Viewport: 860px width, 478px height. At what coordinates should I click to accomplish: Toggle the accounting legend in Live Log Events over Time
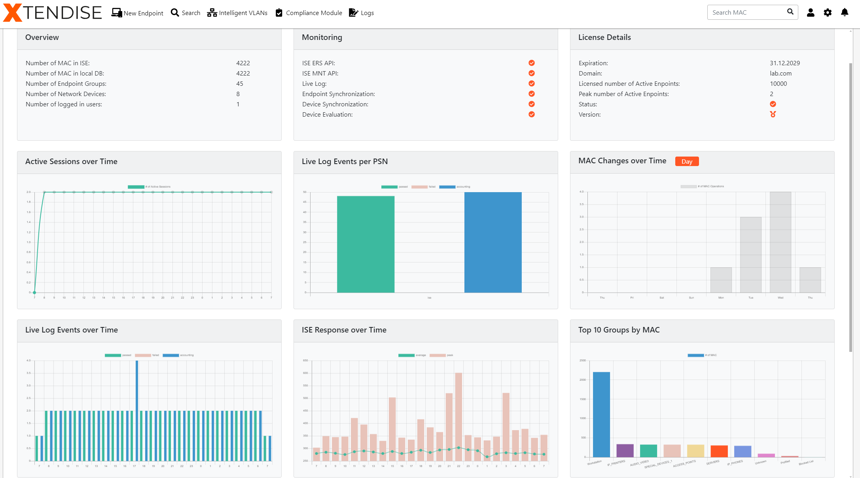coord(171,355)
